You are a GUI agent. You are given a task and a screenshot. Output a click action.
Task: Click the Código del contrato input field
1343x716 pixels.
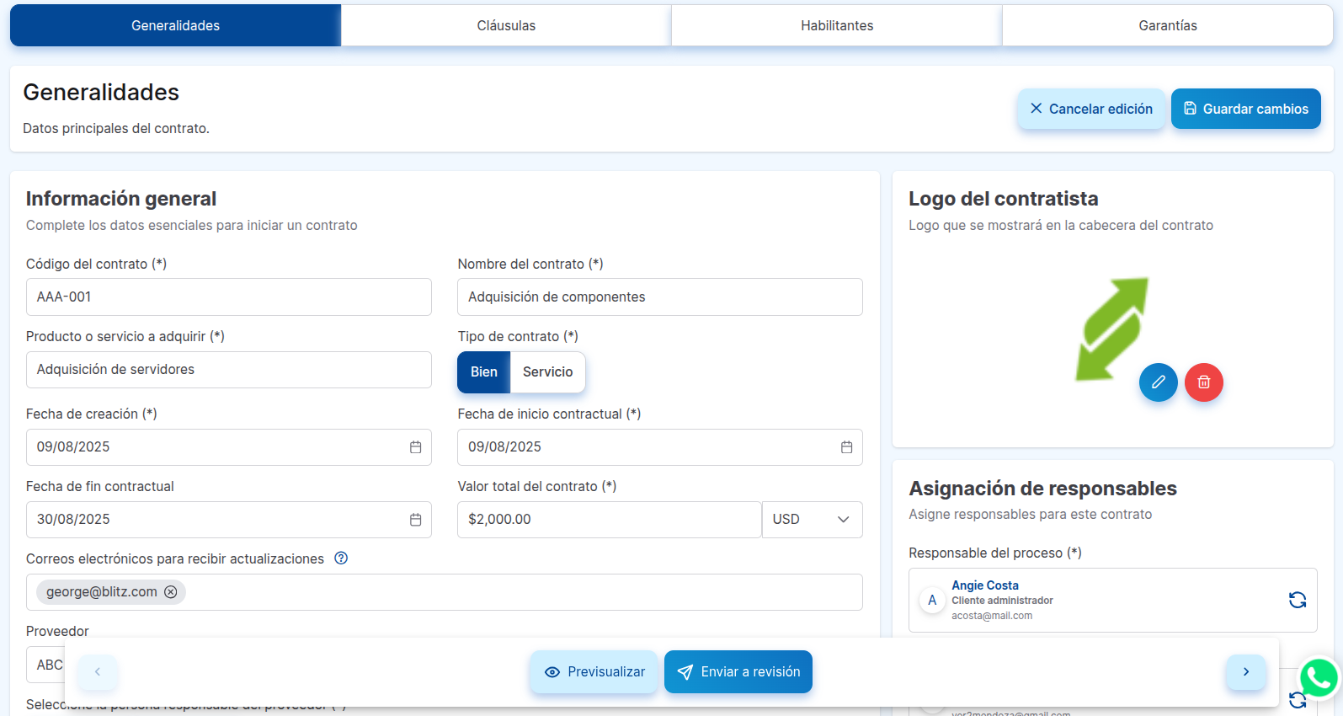coord(228,297)
